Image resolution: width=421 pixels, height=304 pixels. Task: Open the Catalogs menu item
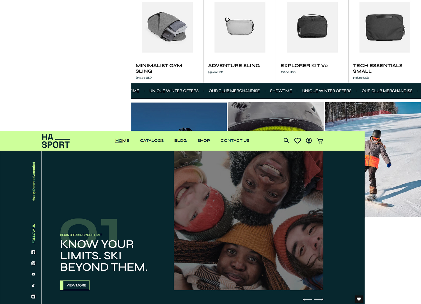point(152,141)
